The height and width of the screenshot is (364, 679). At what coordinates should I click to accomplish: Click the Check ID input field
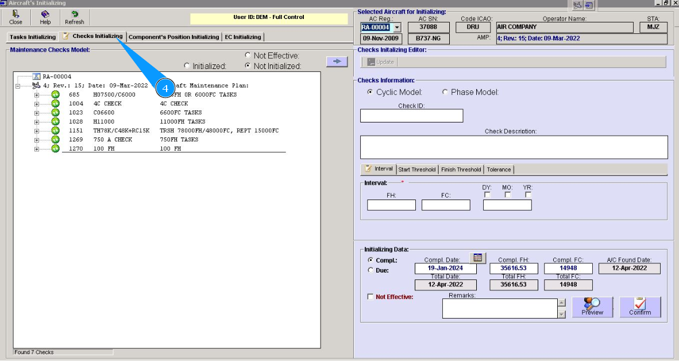coord(411,116)
